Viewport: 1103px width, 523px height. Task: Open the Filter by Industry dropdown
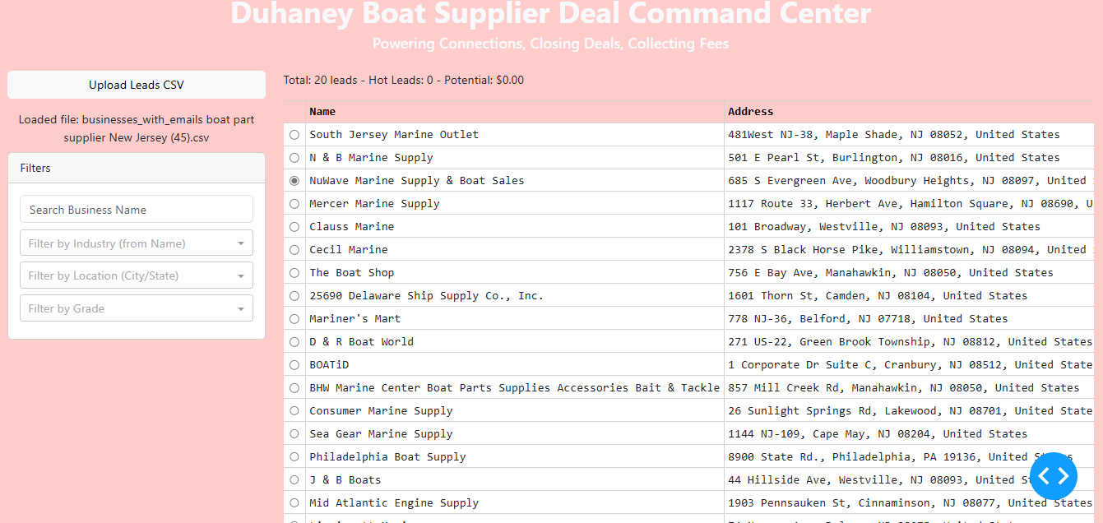click(137, 243)
